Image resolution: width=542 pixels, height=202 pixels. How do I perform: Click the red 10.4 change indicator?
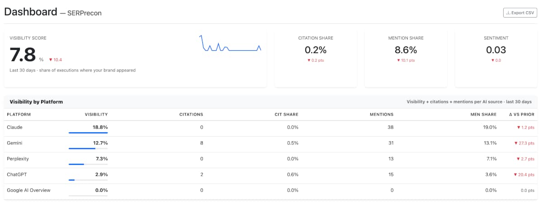pos(55,59)
